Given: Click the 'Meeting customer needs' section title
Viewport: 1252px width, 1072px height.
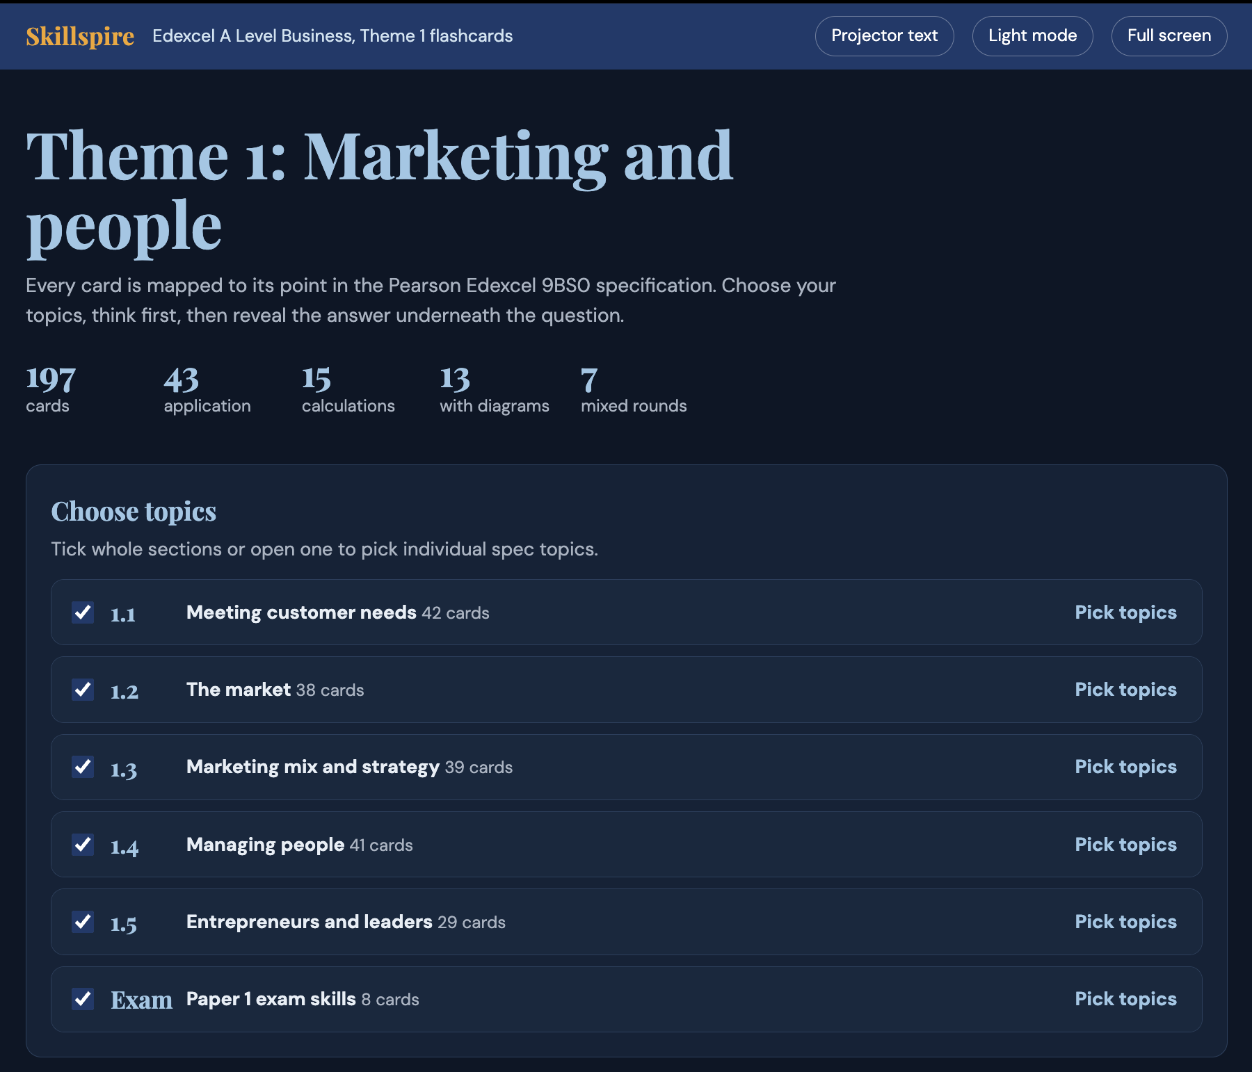Looking at the screenshot, I should click(x=301, y=612).
